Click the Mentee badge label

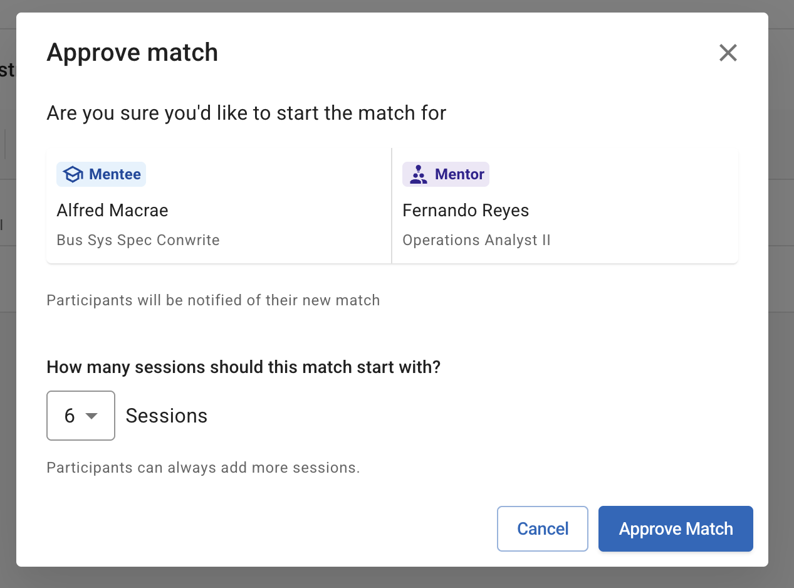(115, 174)
